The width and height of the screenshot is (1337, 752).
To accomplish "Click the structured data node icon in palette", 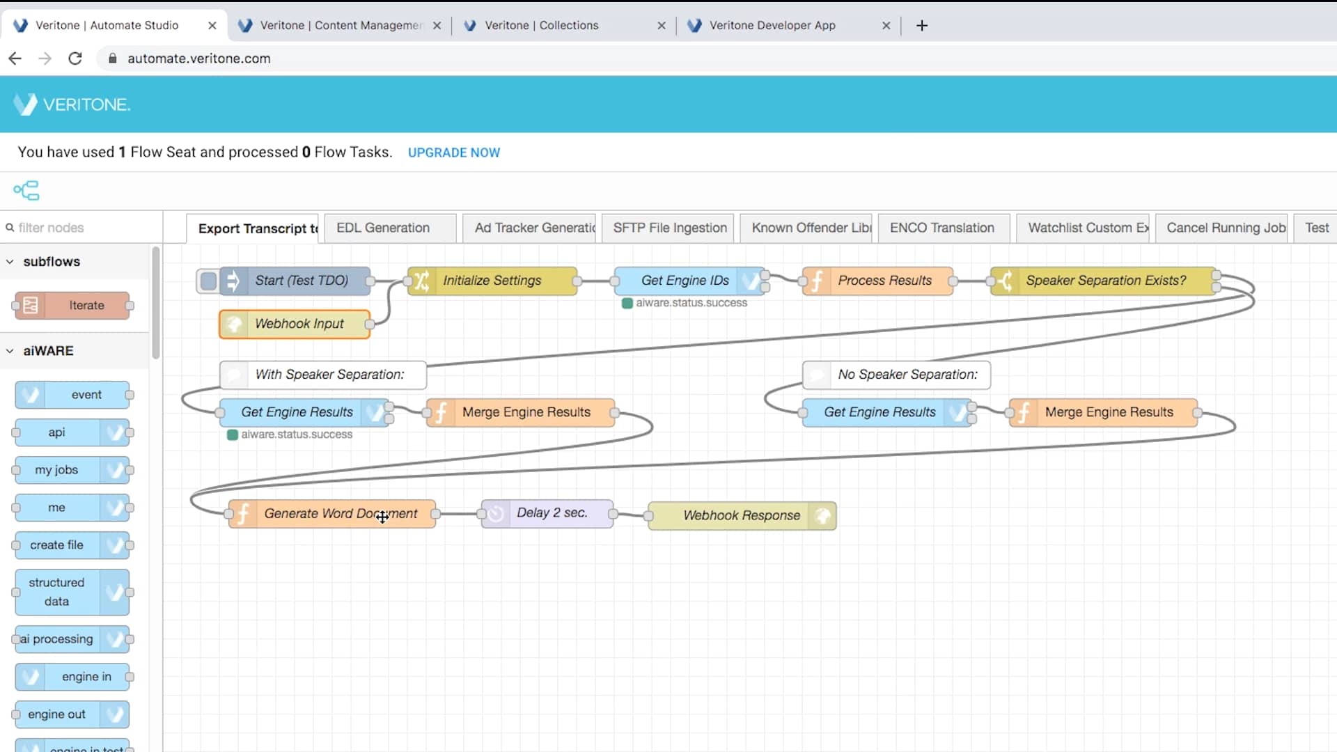I will click(x=114, y=593).
